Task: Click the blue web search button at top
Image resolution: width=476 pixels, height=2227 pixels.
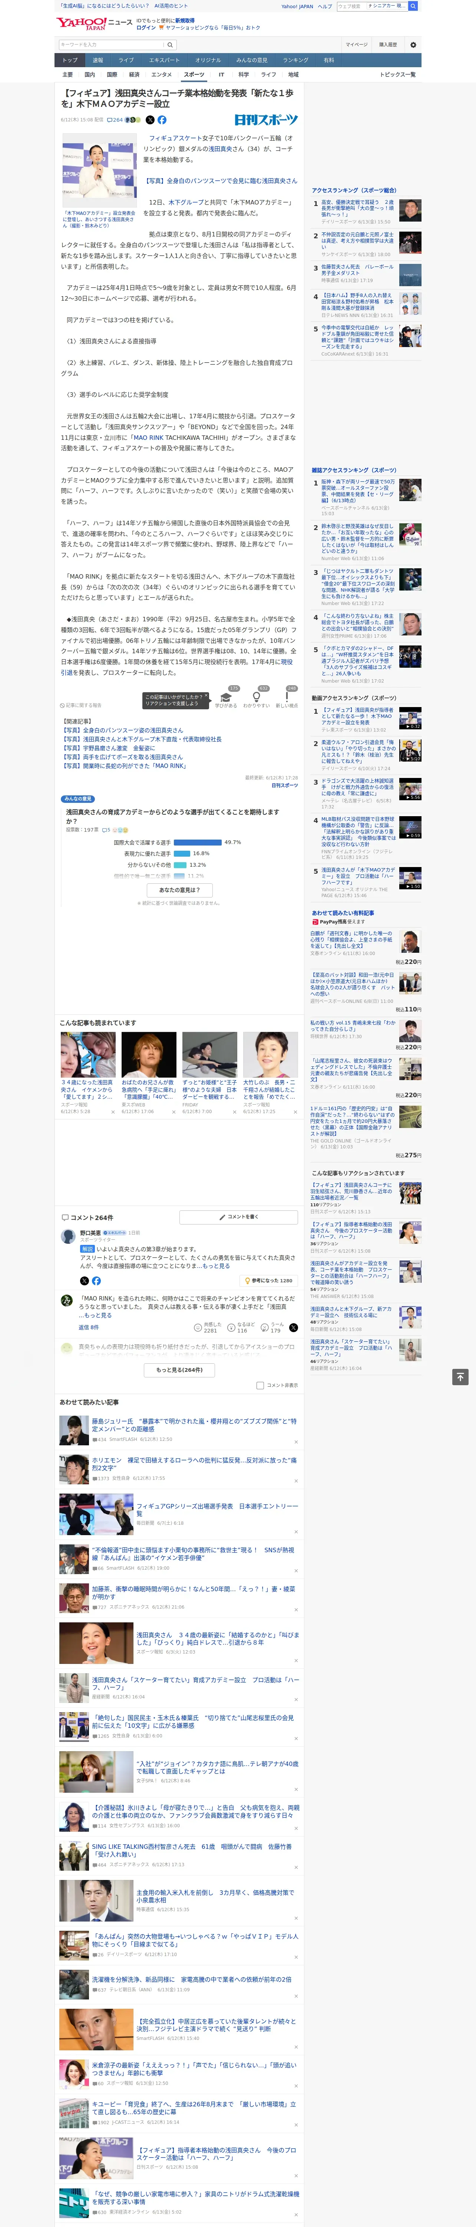Action: 413,6
